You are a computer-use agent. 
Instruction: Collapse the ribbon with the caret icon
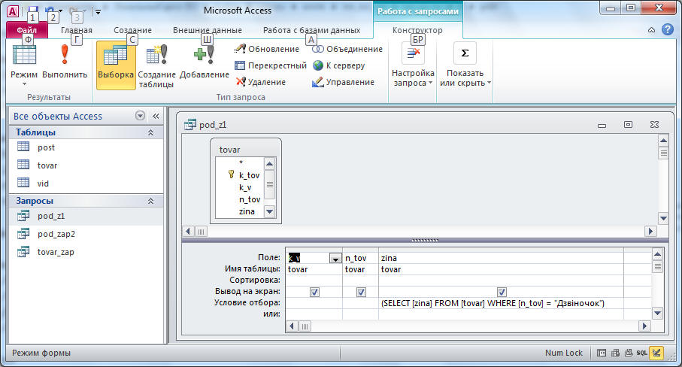pyautogui.click(x=652, y=30)
